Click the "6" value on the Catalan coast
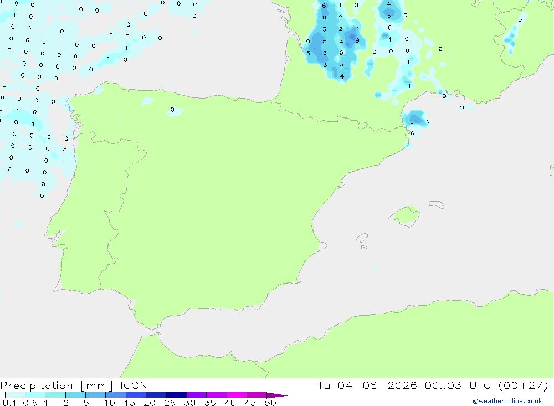Image resolution: width=554 pixels, height=406 pixels. click(412, 121)
